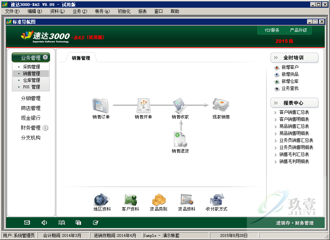Open the 客户销售明细表 report

tap(294, 119)
